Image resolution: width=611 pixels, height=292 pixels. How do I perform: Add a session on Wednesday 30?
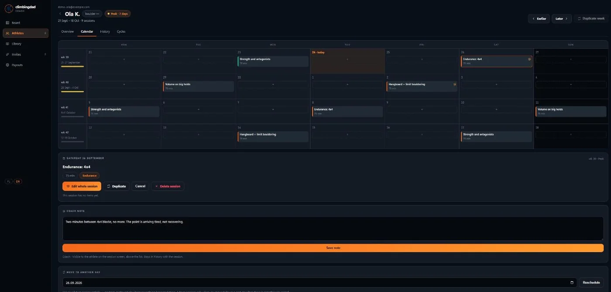[273, 85]
